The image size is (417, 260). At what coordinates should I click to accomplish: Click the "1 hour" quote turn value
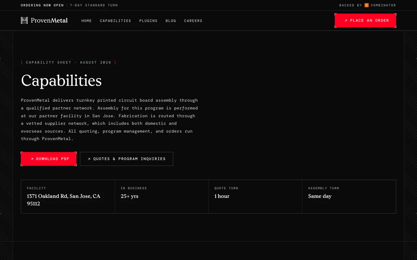(222, 196)
